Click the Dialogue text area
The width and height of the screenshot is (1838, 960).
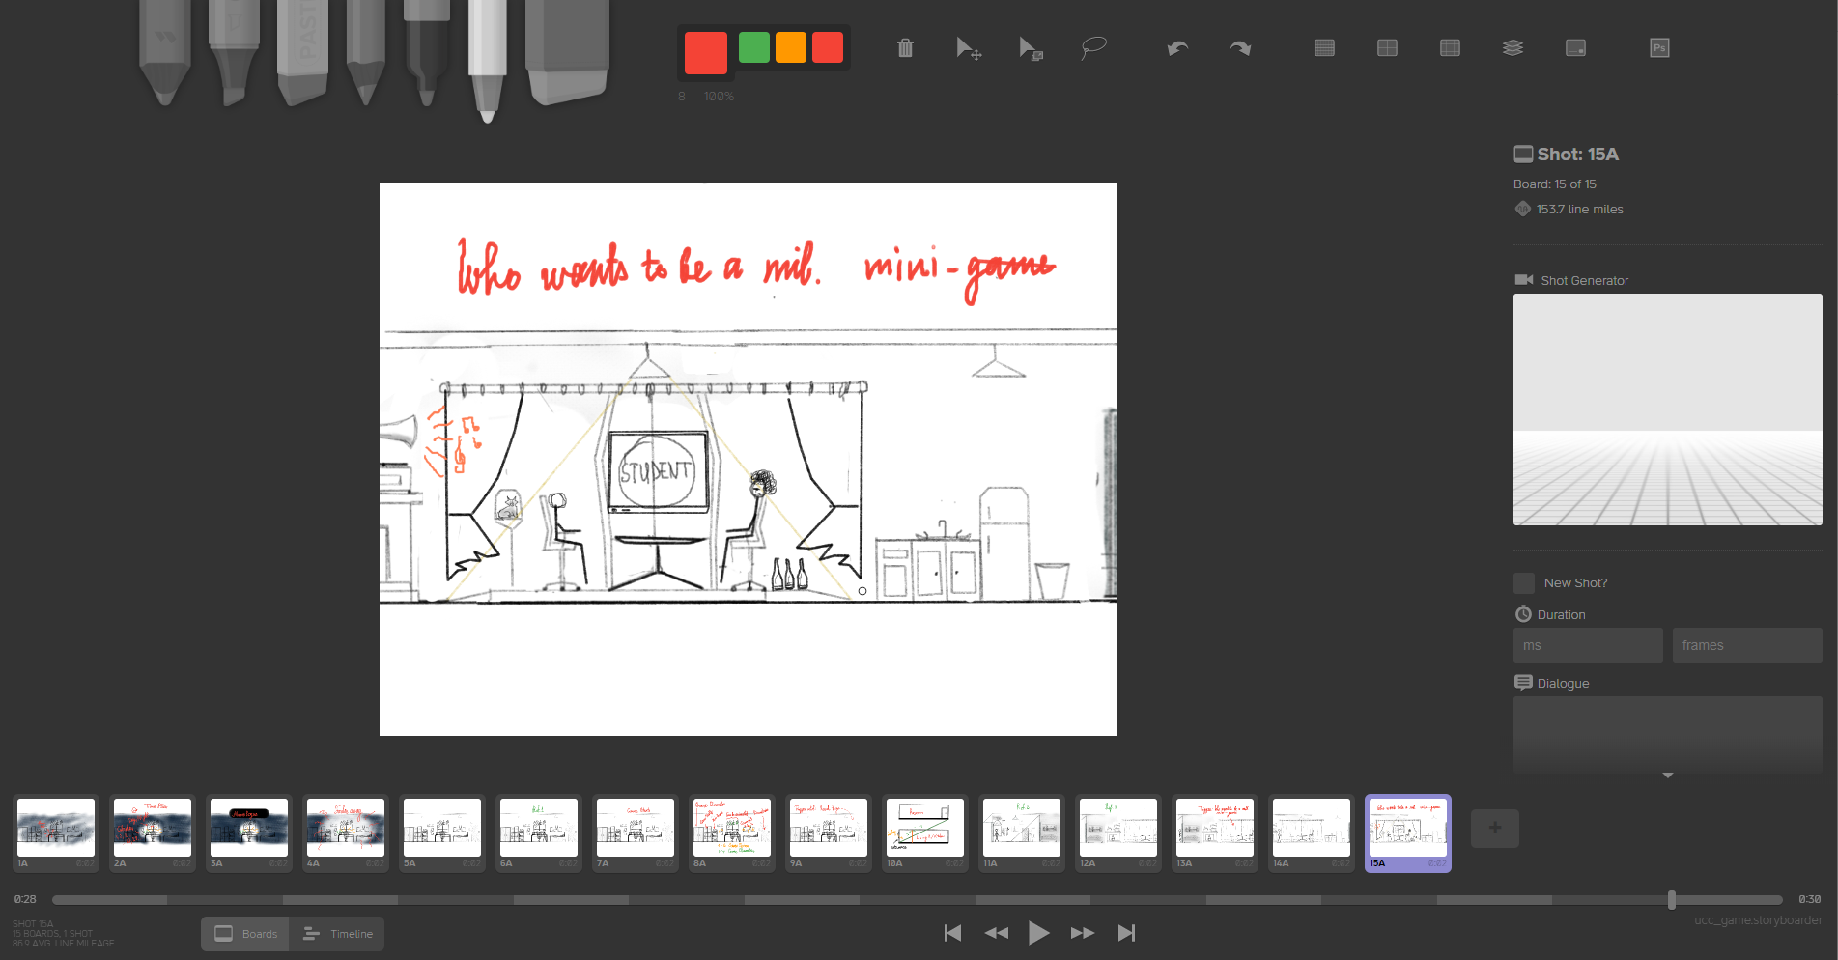[1668, 734]
